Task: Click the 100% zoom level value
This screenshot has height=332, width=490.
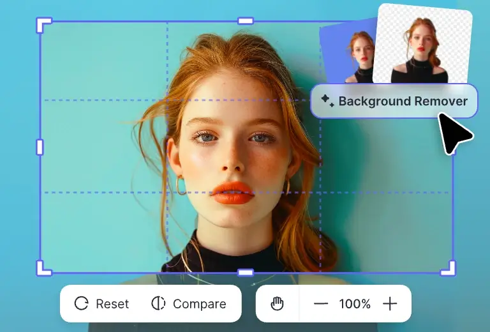Action: click(x=355, y=303)
